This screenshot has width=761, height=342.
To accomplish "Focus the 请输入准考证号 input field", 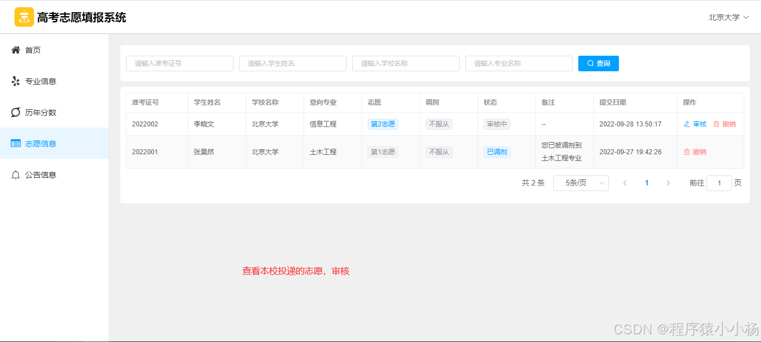I will click(179, 63).
